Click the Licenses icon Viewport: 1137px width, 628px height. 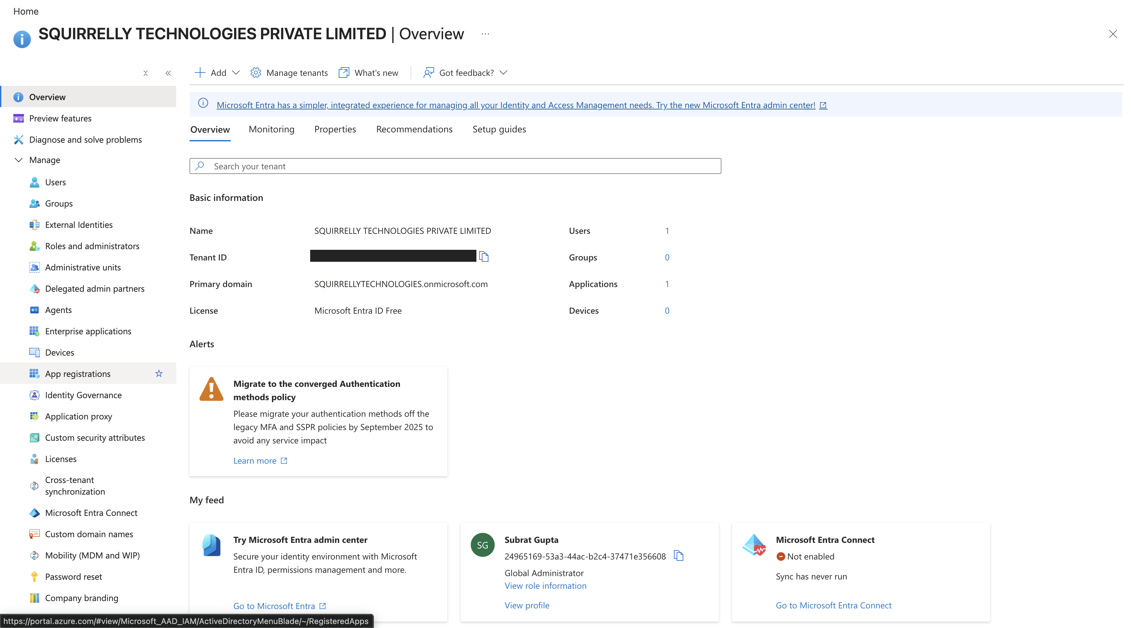tap(35, 459)
